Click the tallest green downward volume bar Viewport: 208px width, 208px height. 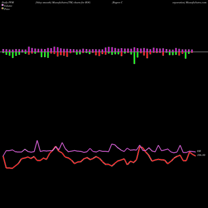(134, 58)
